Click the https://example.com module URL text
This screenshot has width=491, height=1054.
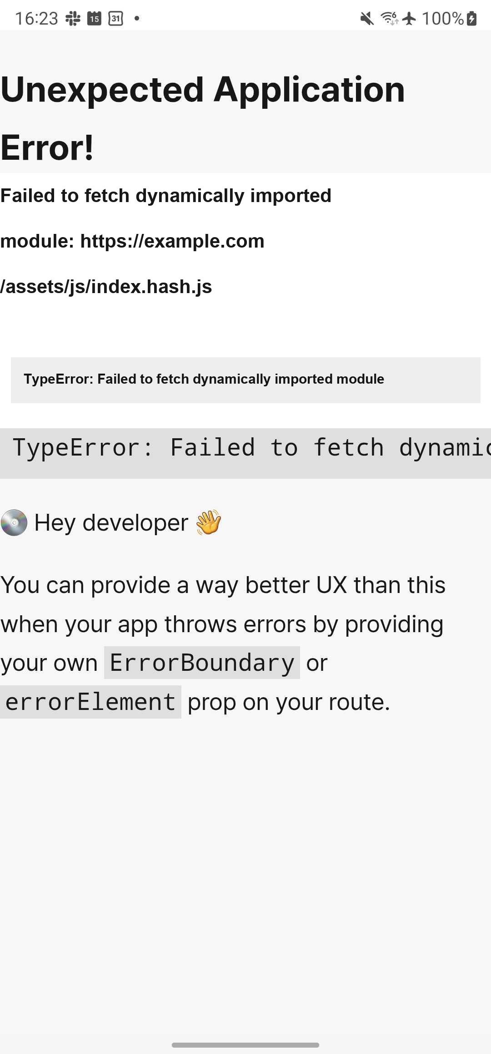click(172, 241)
